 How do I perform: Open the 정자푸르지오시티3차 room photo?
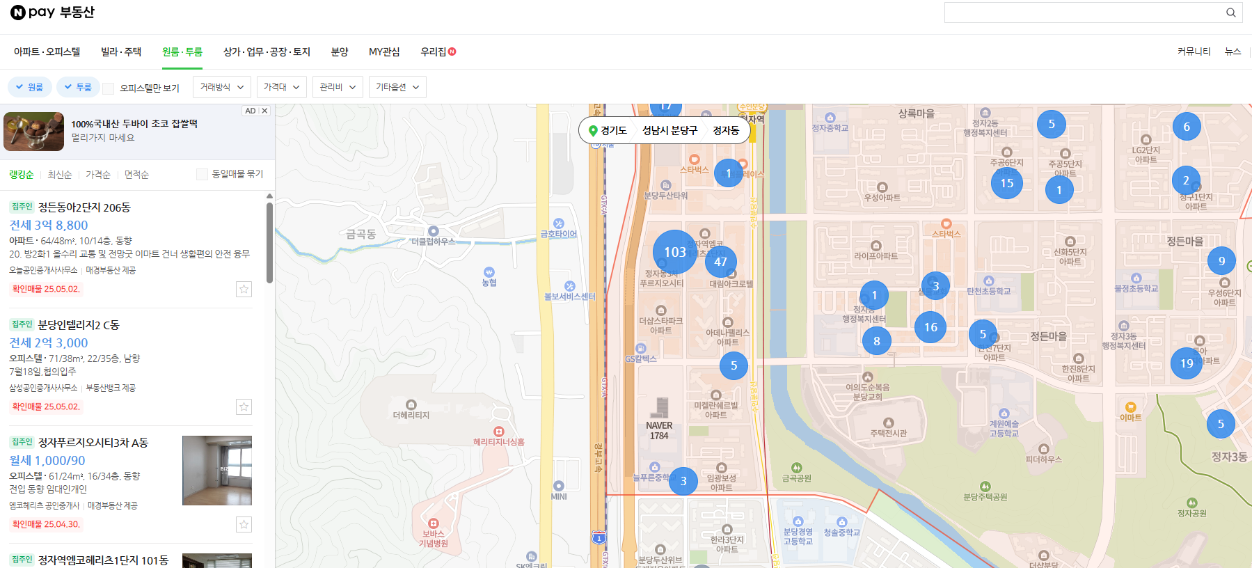click(217, 471)
